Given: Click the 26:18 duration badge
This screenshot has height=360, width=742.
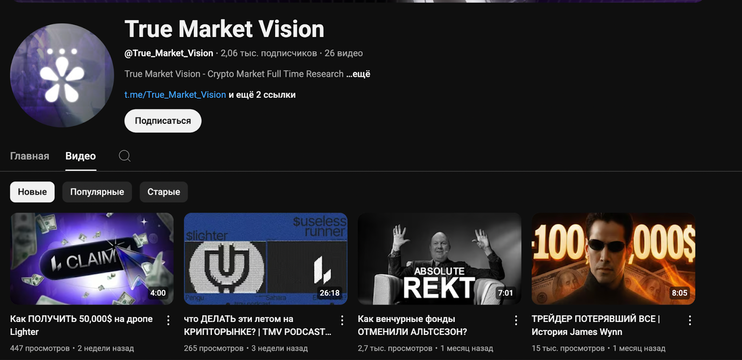Looking at the screenshot, I should [x=330, y=293].
